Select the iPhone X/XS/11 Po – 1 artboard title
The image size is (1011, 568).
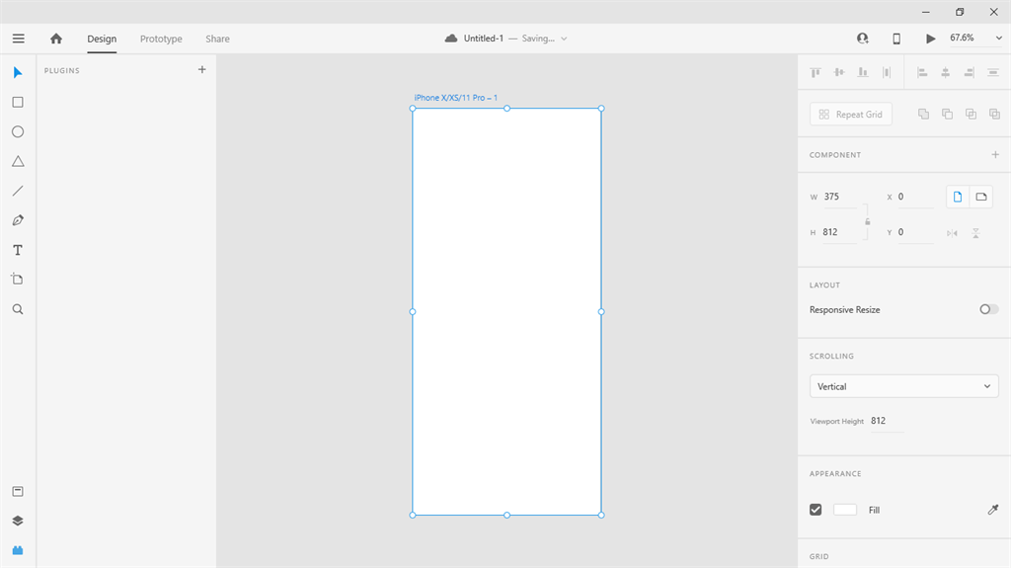(456, 98)
